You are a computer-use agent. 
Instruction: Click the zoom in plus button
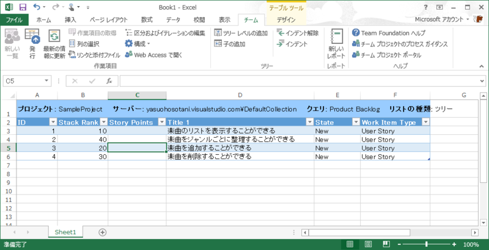[454, 245]
